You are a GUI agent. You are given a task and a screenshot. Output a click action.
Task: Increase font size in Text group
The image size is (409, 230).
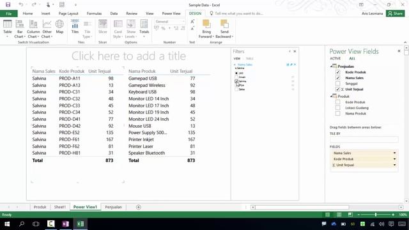coord(192,22)
